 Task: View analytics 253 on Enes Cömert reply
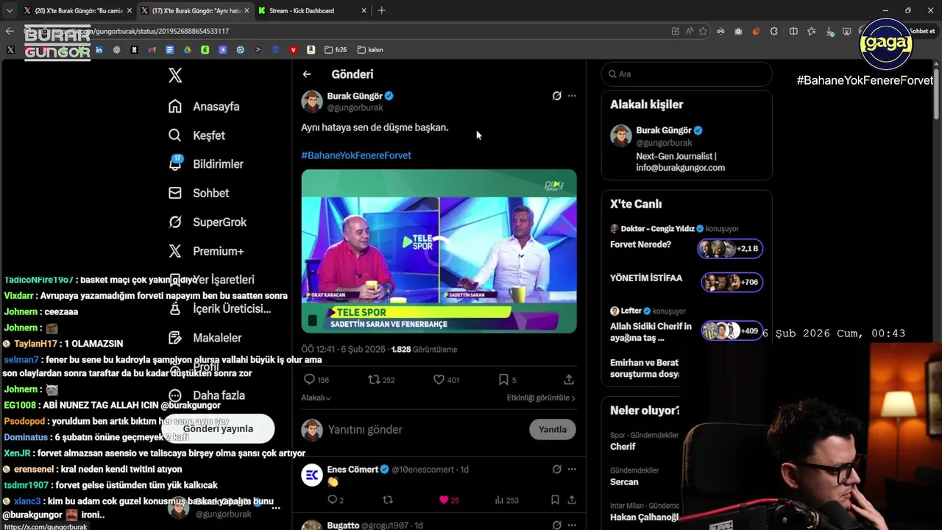[507, 500]
